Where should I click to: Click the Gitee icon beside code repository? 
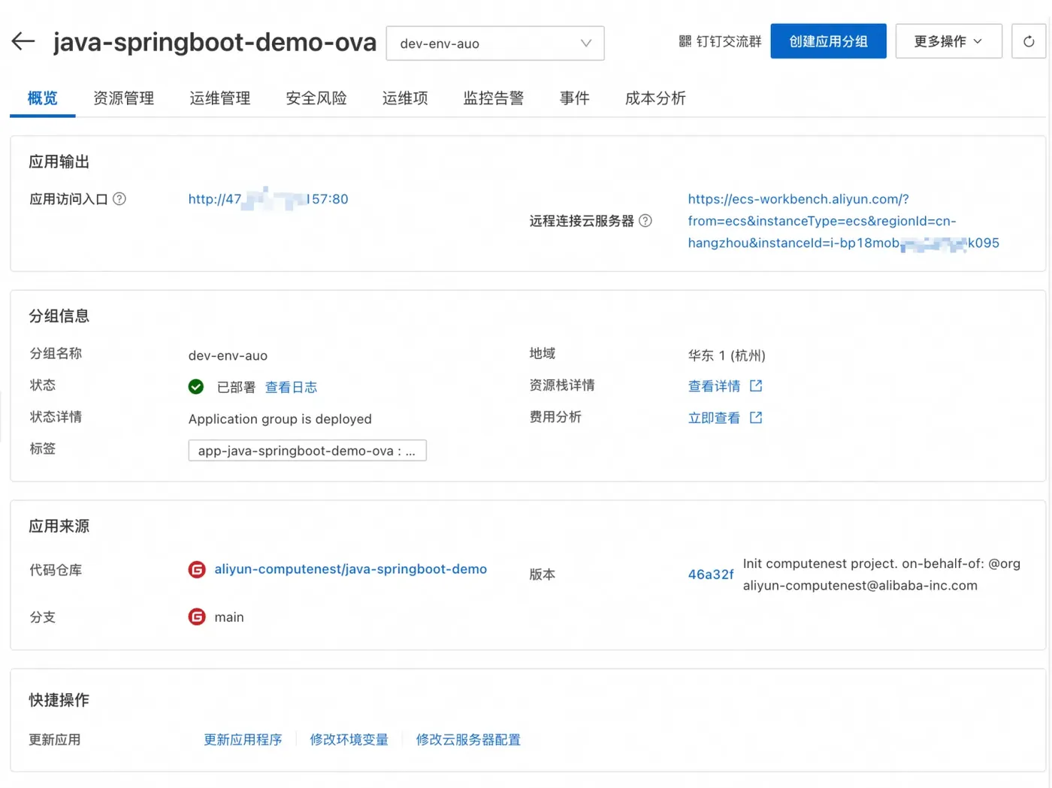pos(197,569)
